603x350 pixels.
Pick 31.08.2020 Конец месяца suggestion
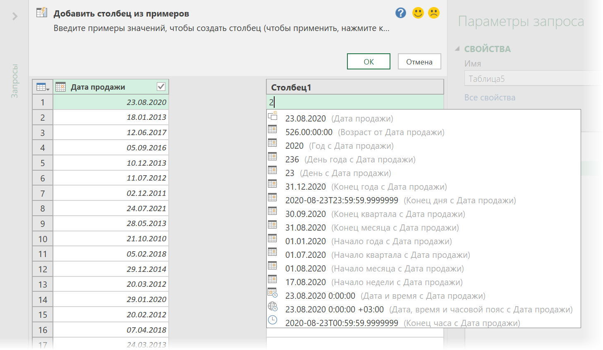pyautogui.click(x=424, y=228)
